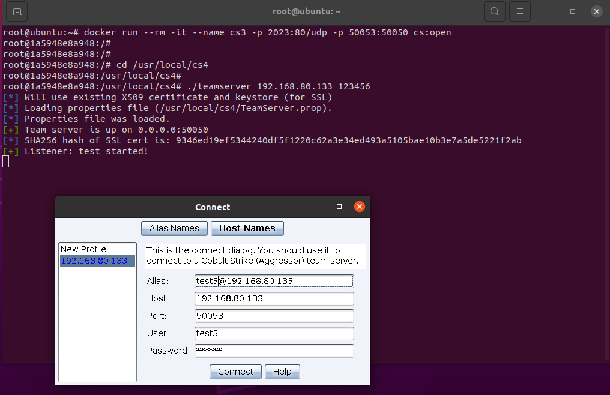The width and height of the screenshot is (610, 395).
Task: Click the terminal title 'root@ubuntu: ~'
Action: pos(307,11)
